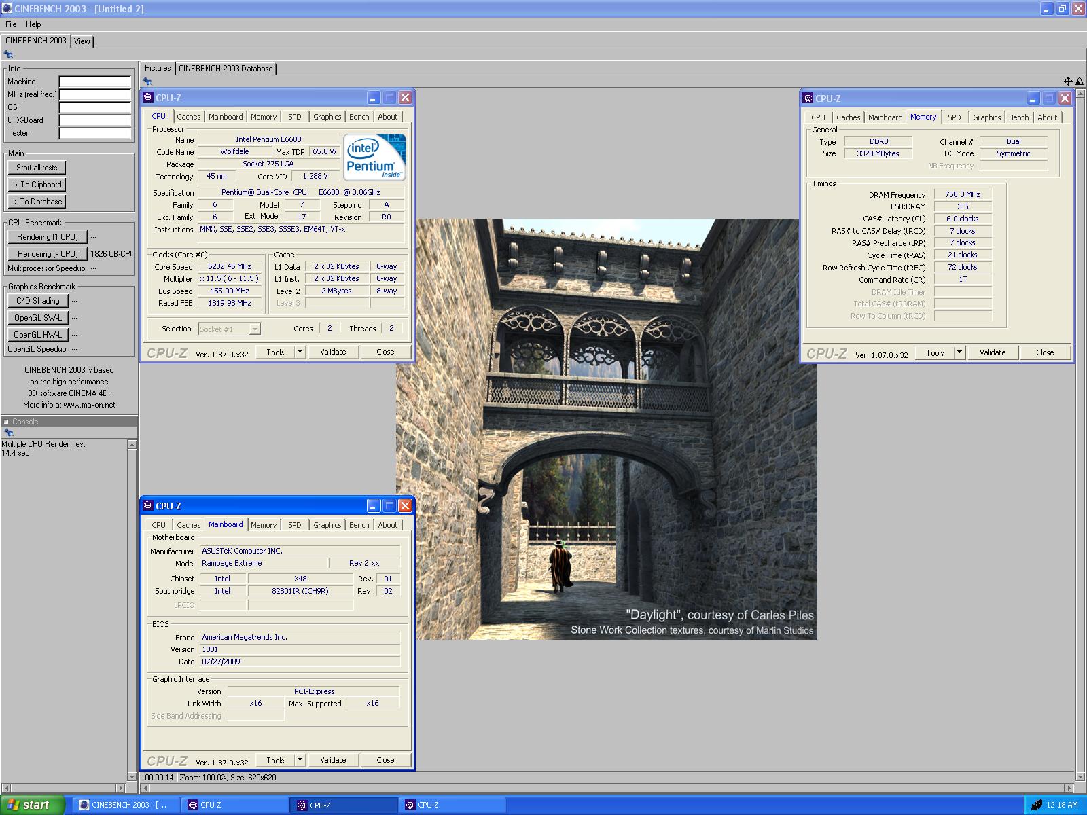Open SPD tab in the Memory tab window

(955, 117)
